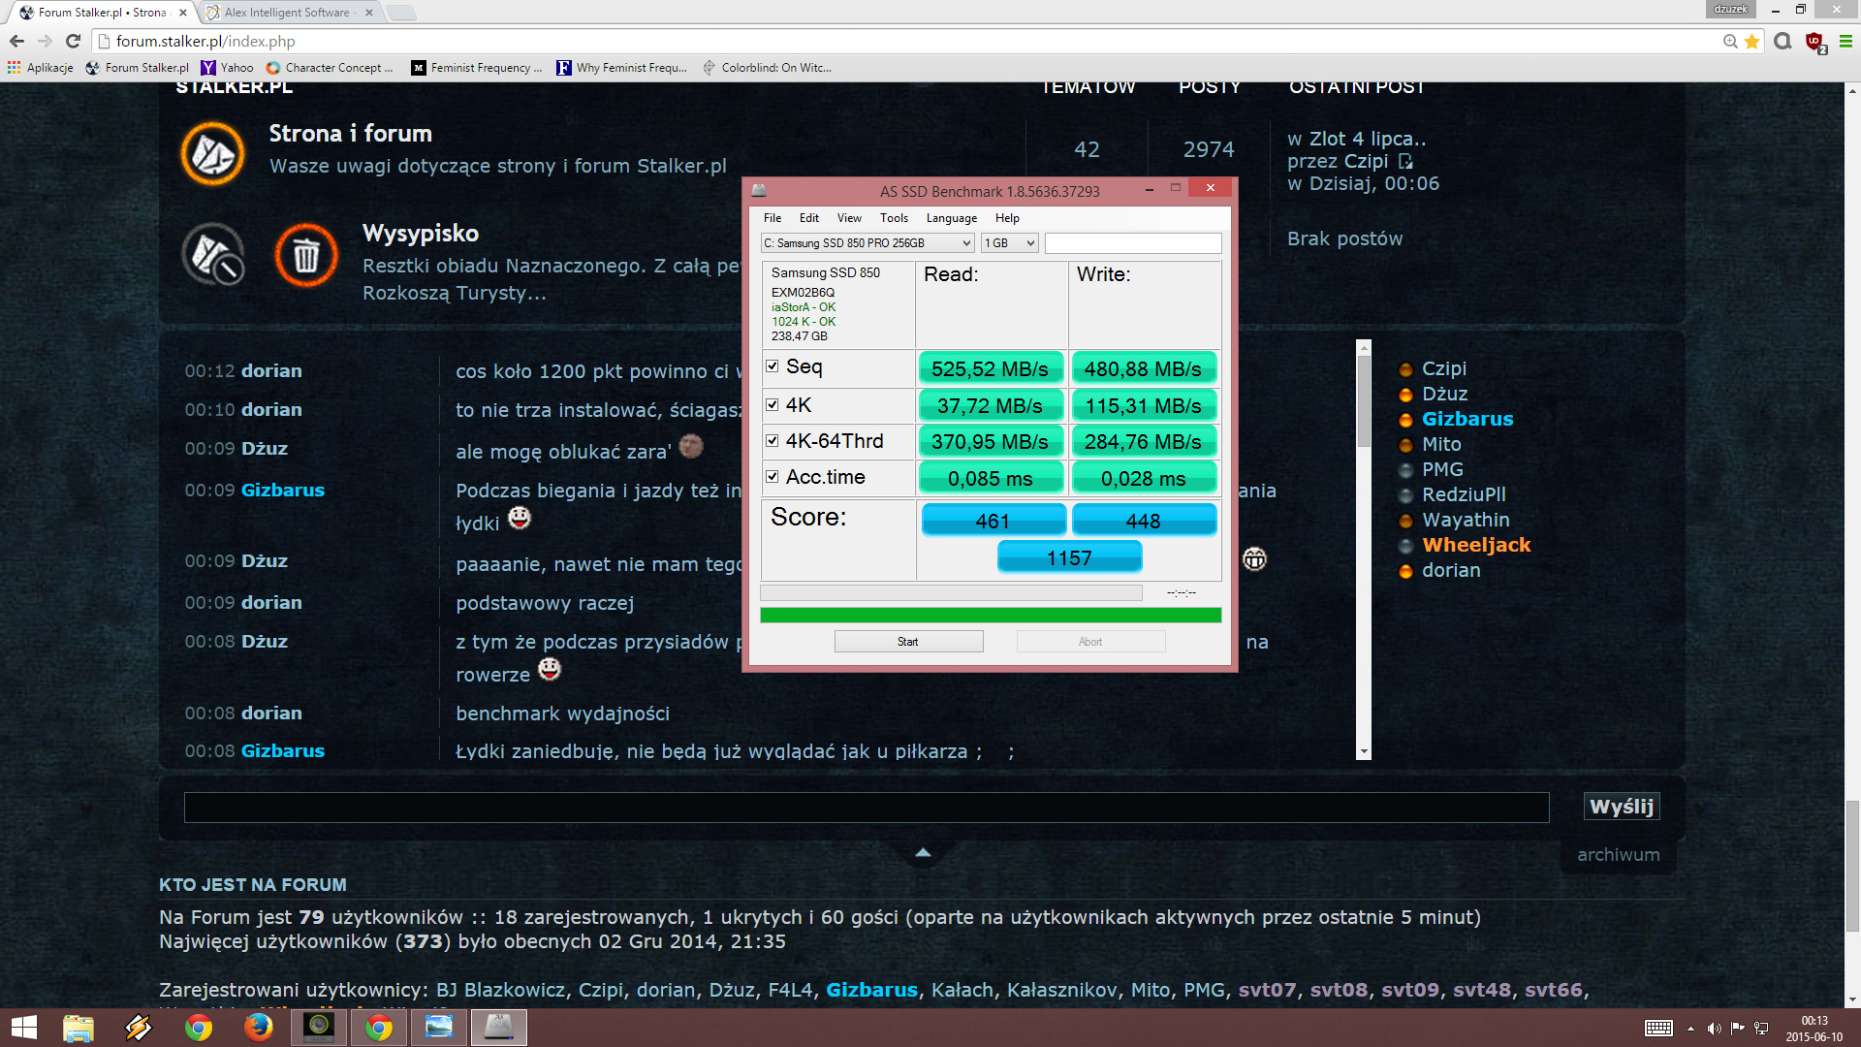Image resolution: width=1861 pixels, height=1047 pixels.
Task: Click the shoutbox message input field
Action: [867, 808]
